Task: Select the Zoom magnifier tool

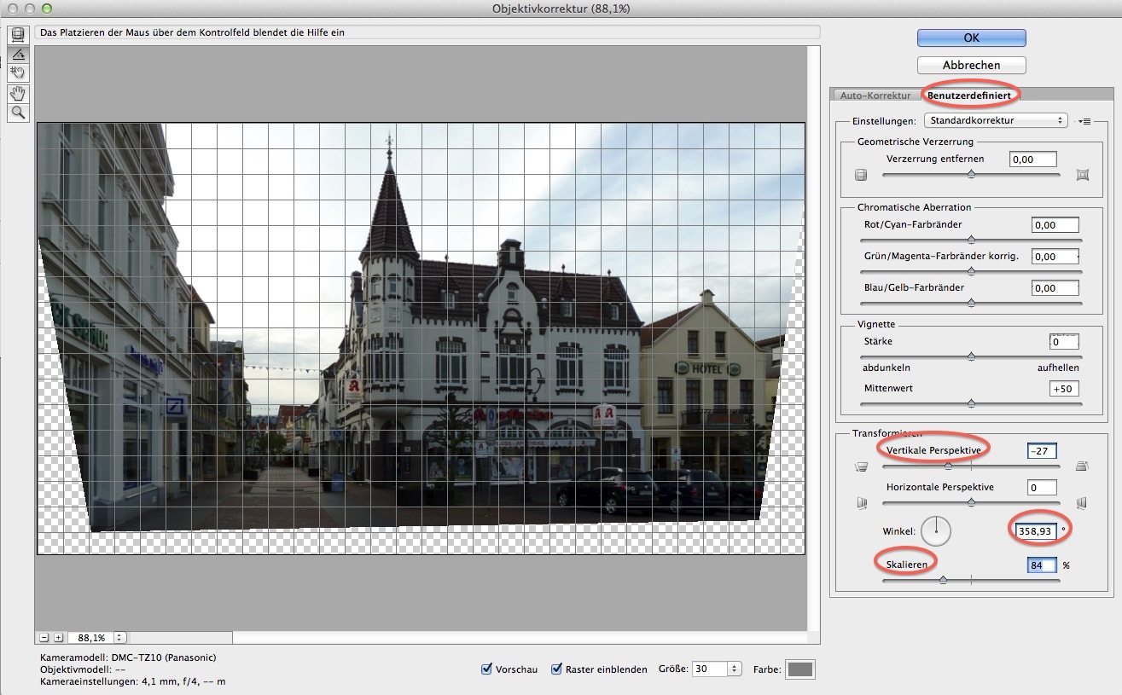Action: 17,113
